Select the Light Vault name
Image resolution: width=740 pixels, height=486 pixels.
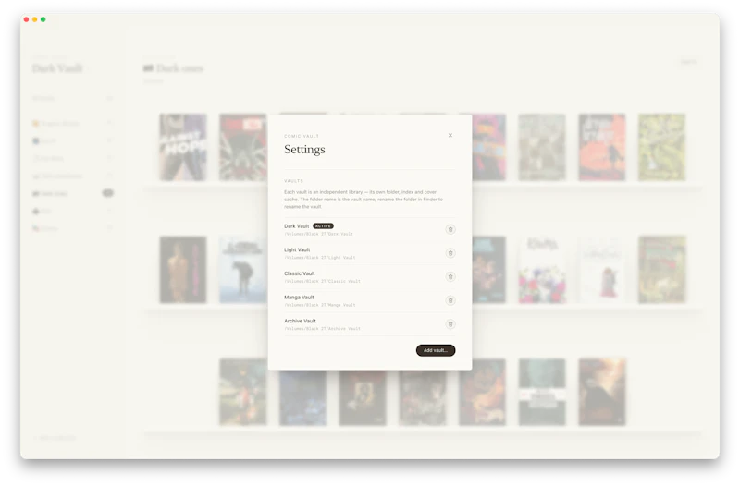[297, 249]
